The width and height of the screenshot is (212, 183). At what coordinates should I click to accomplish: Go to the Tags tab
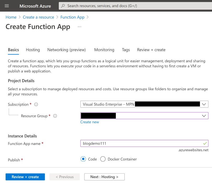coord(126,50)
